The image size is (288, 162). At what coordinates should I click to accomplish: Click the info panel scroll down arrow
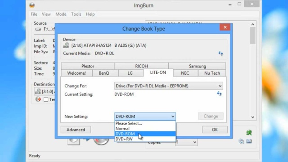click(x=253, y=117)
